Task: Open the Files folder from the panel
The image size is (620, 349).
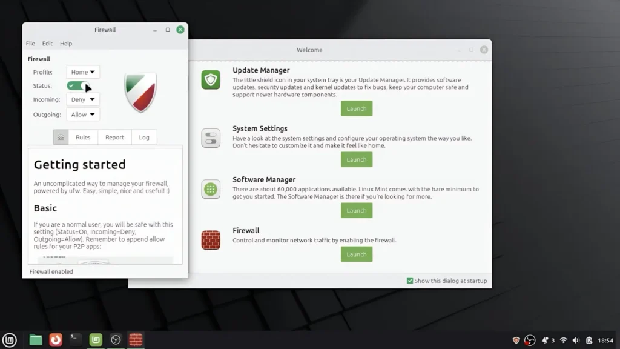Action: click(36, 340)
